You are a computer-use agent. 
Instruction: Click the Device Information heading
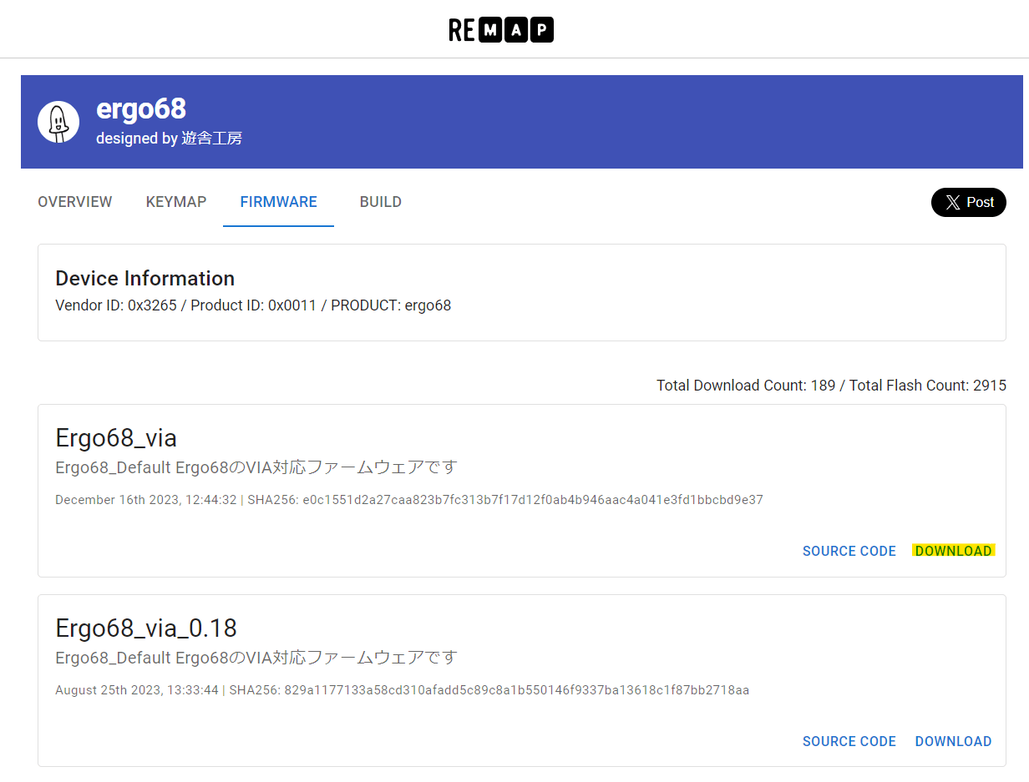145,278
